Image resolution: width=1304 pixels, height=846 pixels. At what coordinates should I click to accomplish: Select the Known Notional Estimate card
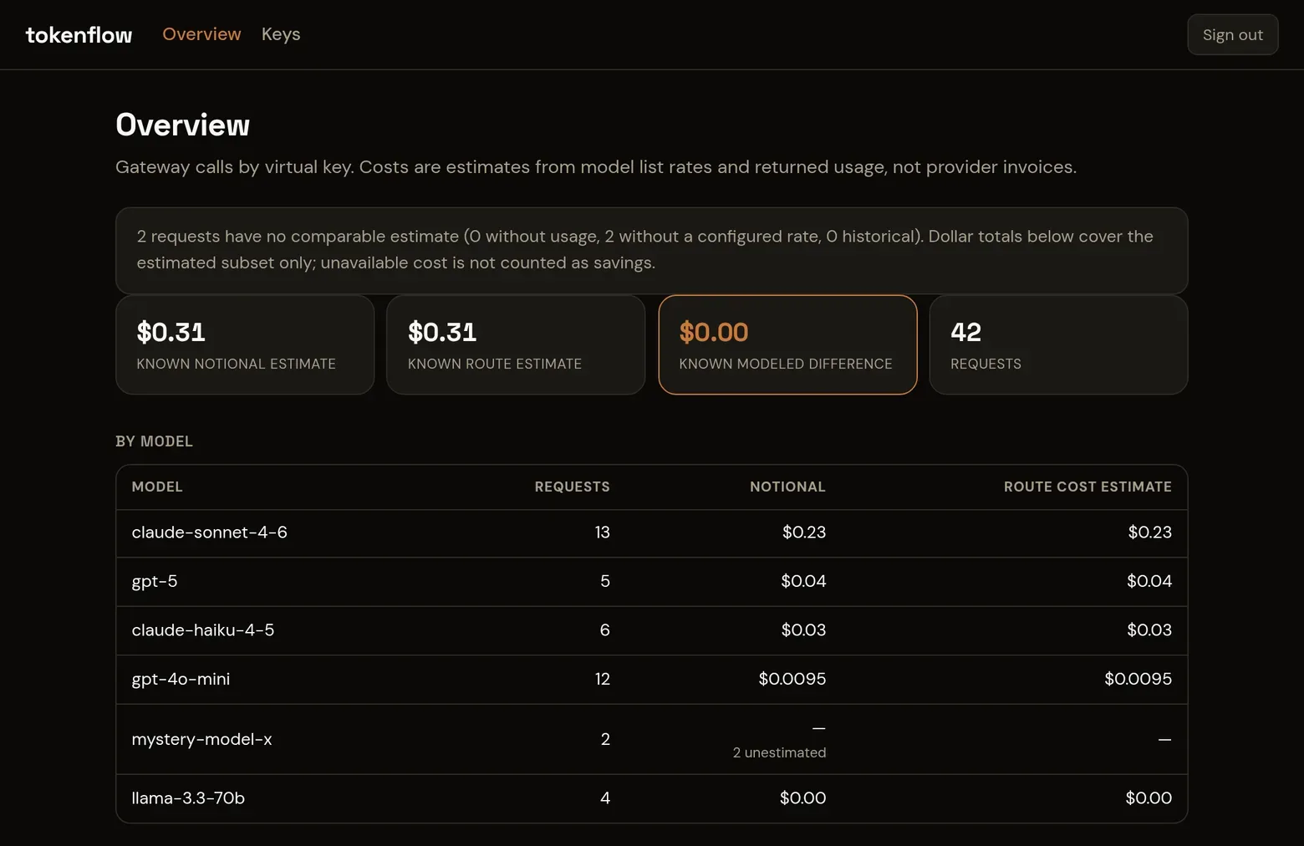coord(245,344)
